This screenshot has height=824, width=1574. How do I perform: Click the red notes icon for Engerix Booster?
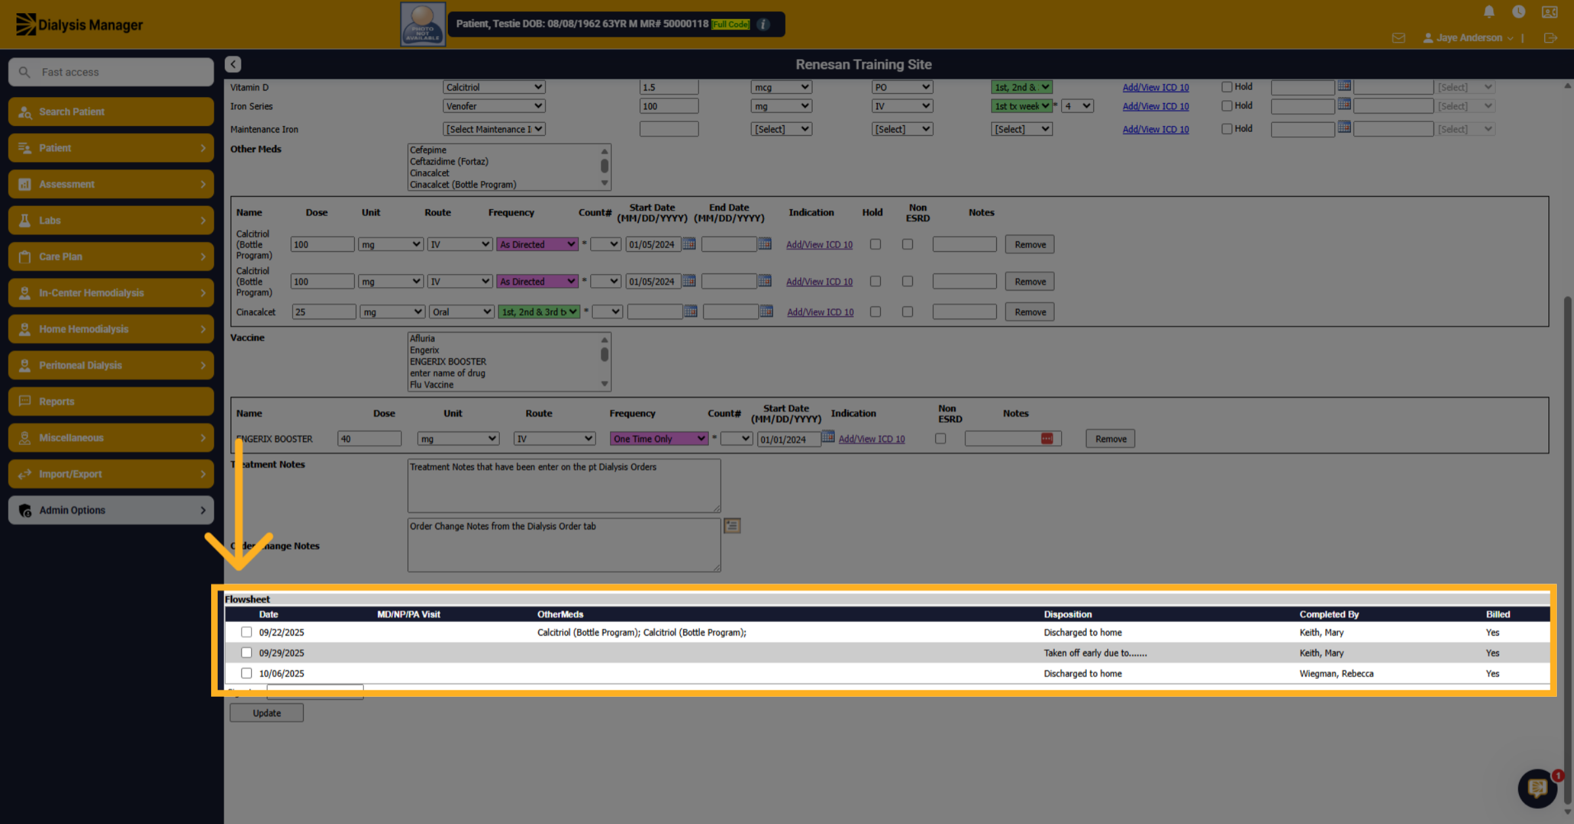[x=1047, y=439]
